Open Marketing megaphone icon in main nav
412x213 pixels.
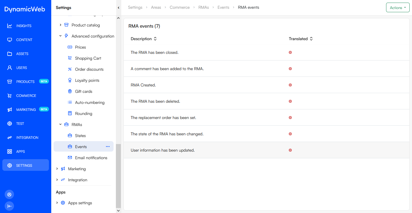click(x=10, y=110)
